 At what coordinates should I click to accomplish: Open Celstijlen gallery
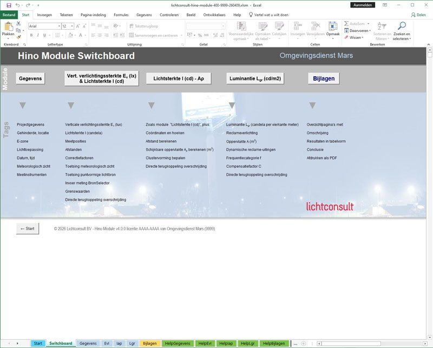click(x=279, y=29)
